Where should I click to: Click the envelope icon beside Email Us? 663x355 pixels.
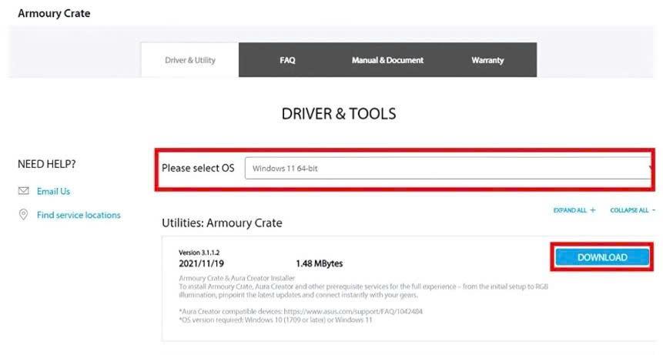click(24, 191)
